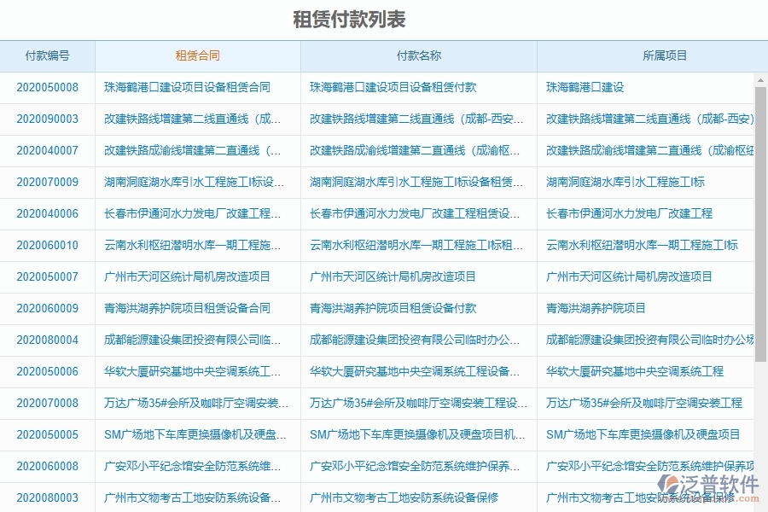Open contract 珠海鹤港口建设项目设备租赁合同

click(196, 87)
